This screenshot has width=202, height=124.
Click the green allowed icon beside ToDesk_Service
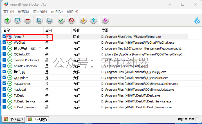(x=10, y=101)
